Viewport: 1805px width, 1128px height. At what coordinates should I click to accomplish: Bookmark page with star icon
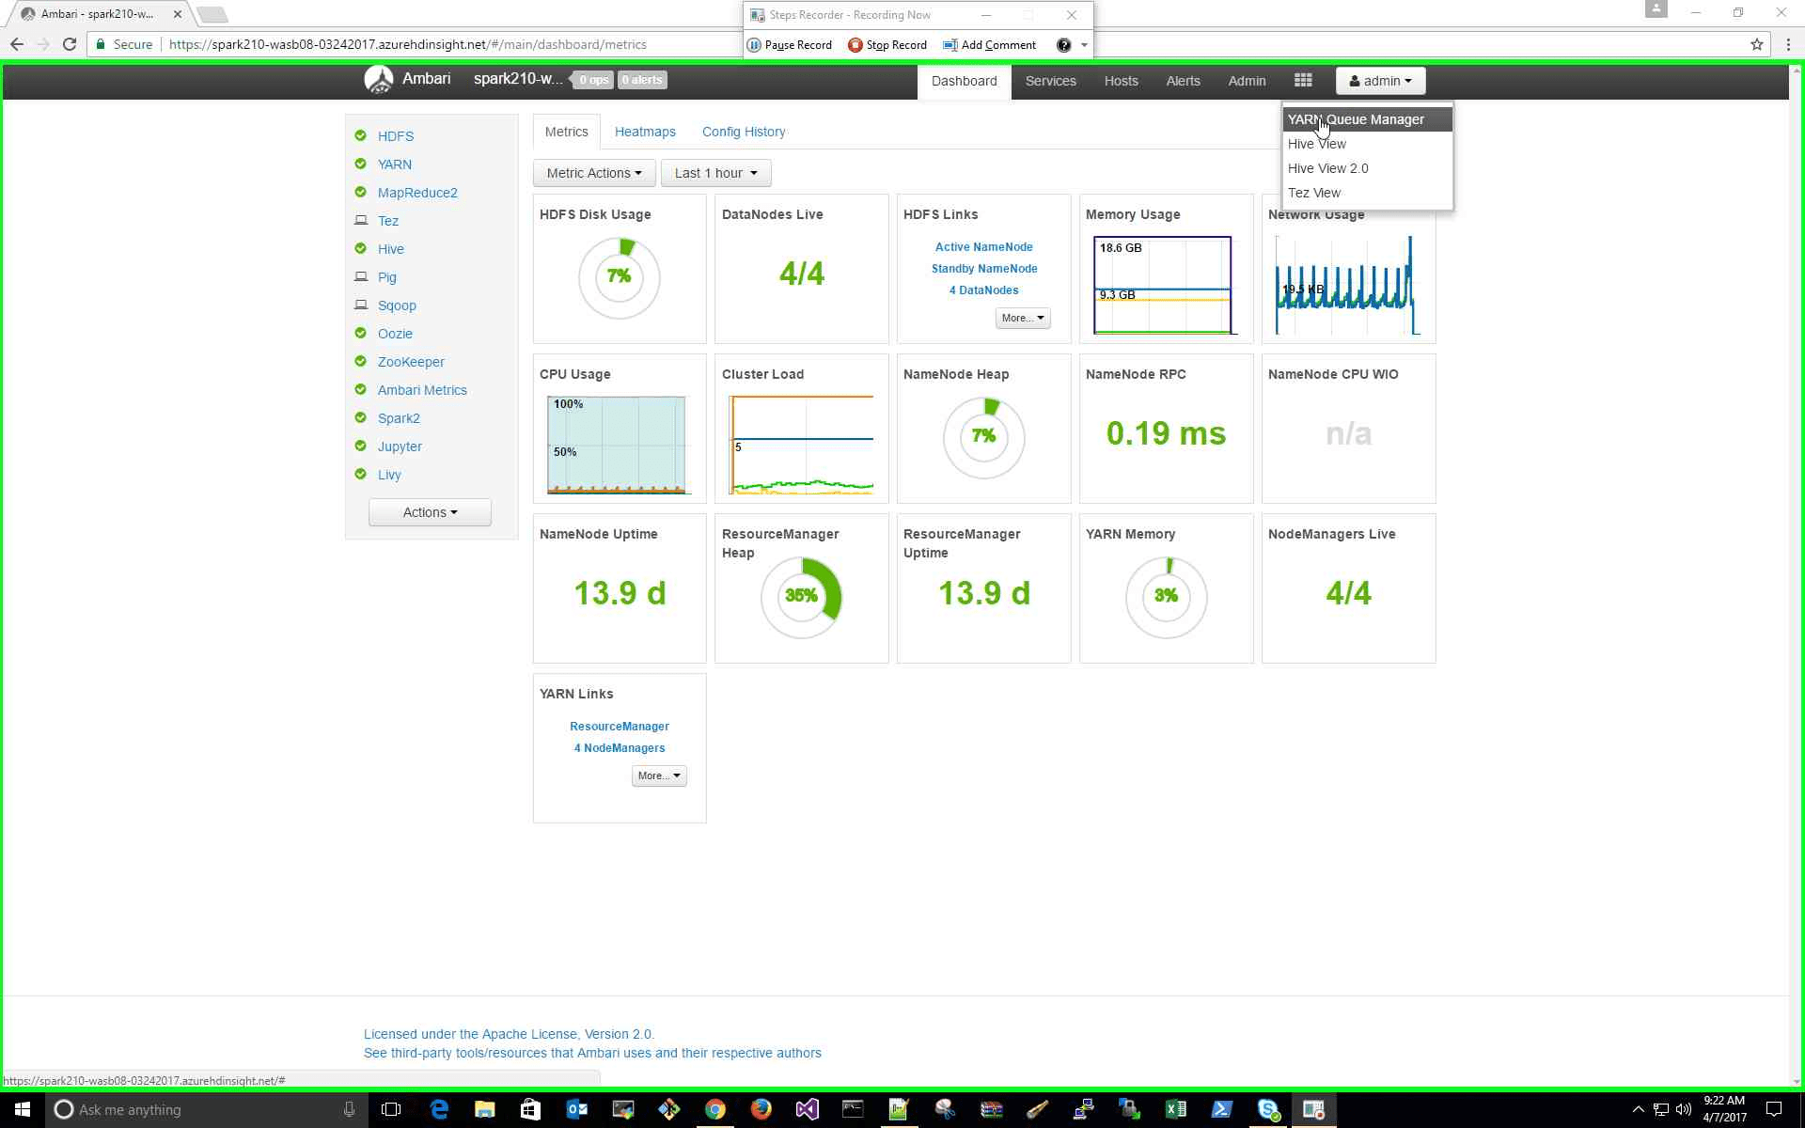[1756, 44]
